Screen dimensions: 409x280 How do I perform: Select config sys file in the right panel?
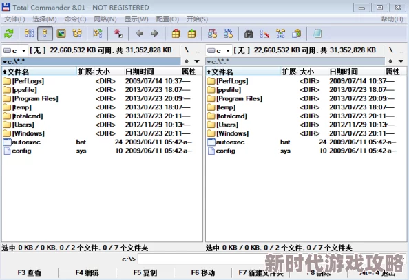point(306,151)
